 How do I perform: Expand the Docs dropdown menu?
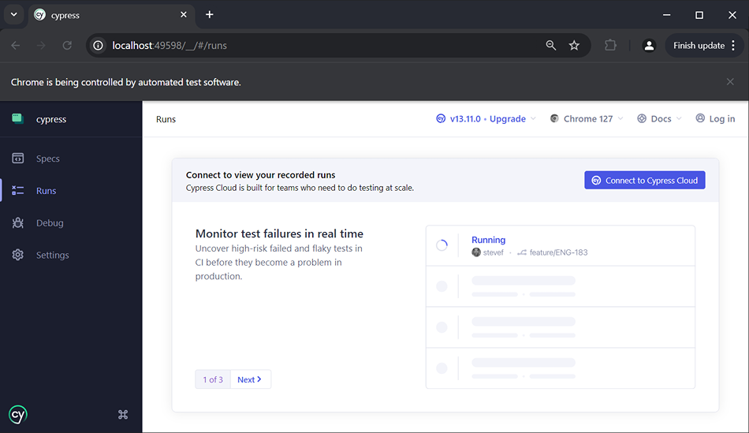pyautogui.click(x=660, y=119)
